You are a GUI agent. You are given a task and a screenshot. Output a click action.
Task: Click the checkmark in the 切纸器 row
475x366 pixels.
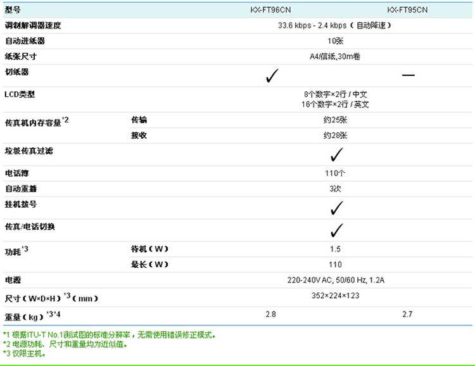click(x=272, y=76)
